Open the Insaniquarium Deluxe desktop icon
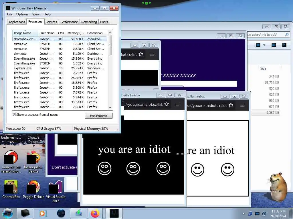 33,162
